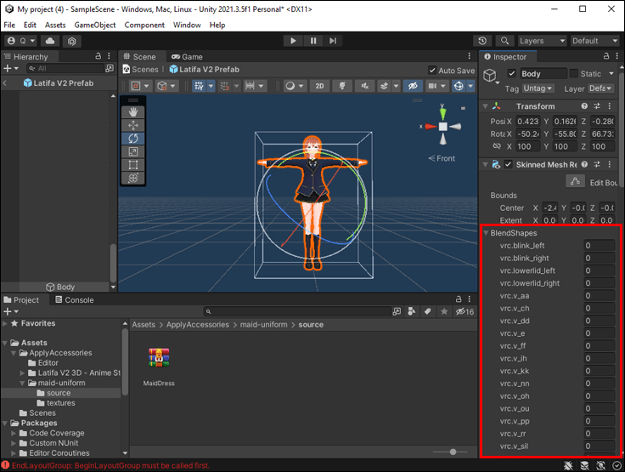This screenshot has width=625, height=472.
Task: Open the File menu
Action: 9,25
